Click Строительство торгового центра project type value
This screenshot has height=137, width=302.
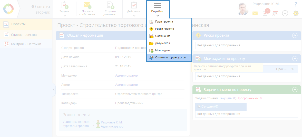[x=139, y=94]
